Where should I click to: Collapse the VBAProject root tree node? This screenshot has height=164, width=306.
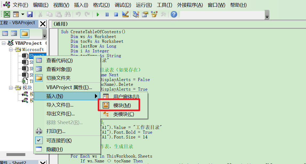point(3,43)
